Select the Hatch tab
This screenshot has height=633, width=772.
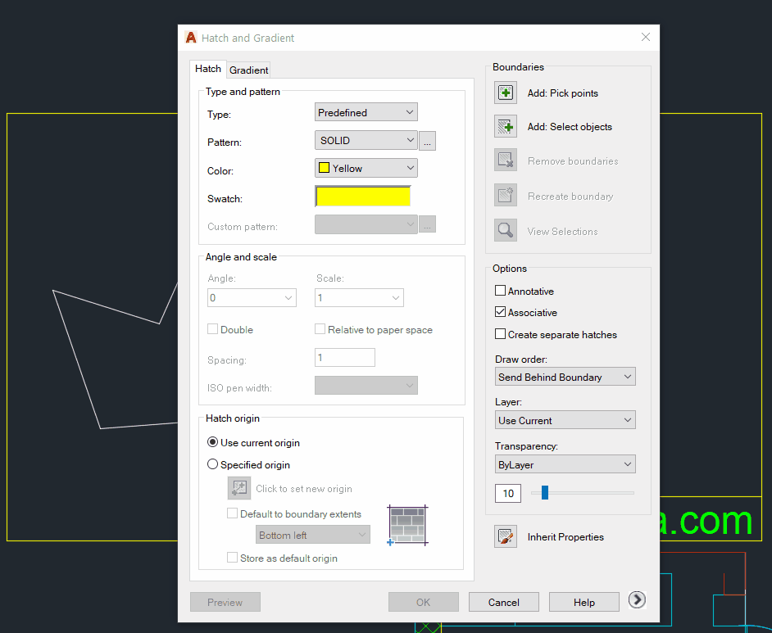208,69
